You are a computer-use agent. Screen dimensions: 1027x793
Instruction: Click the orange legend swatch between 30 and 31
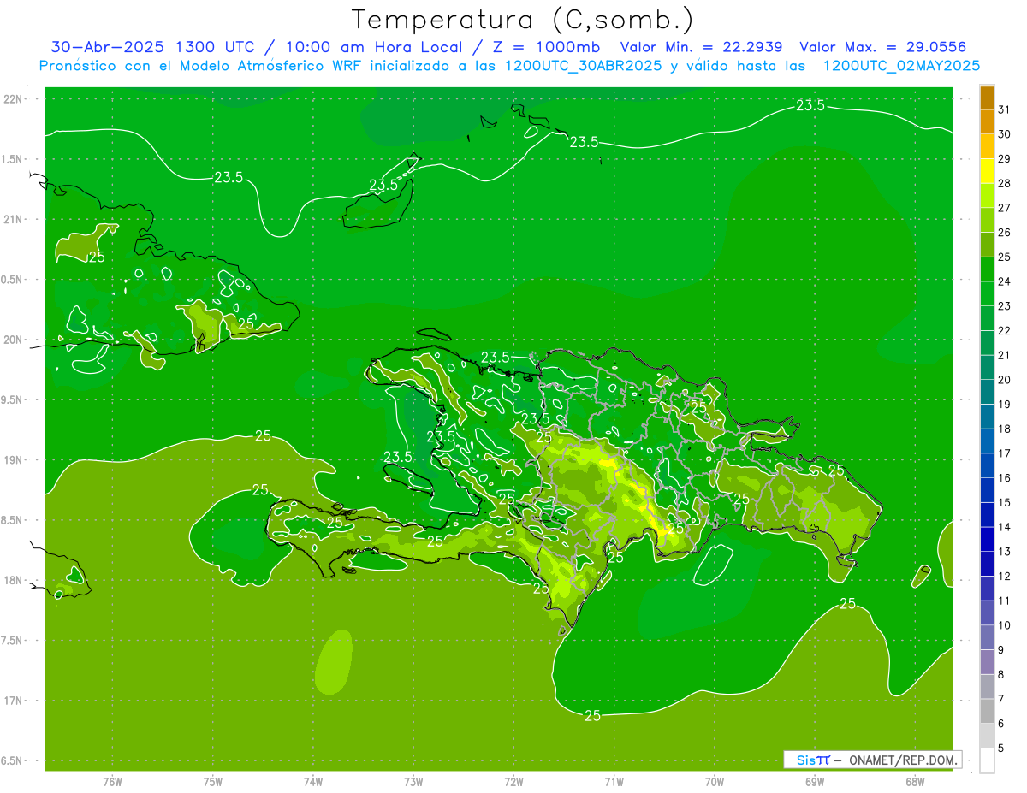click(987, 122)
